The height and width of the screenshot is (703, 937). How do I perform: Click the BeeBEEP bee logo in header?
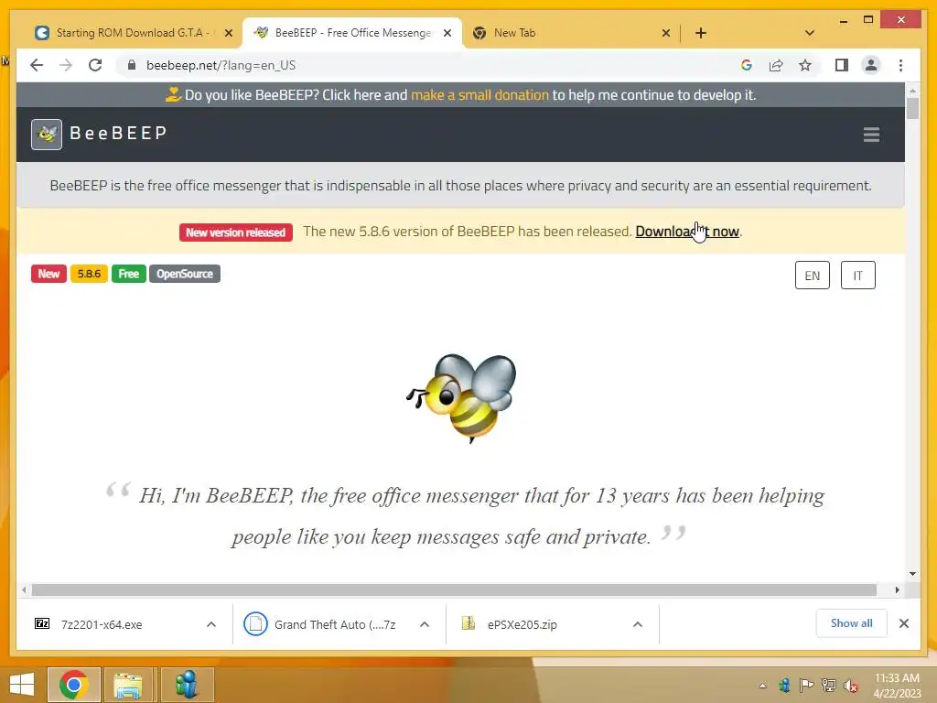(x=47, y=134)
